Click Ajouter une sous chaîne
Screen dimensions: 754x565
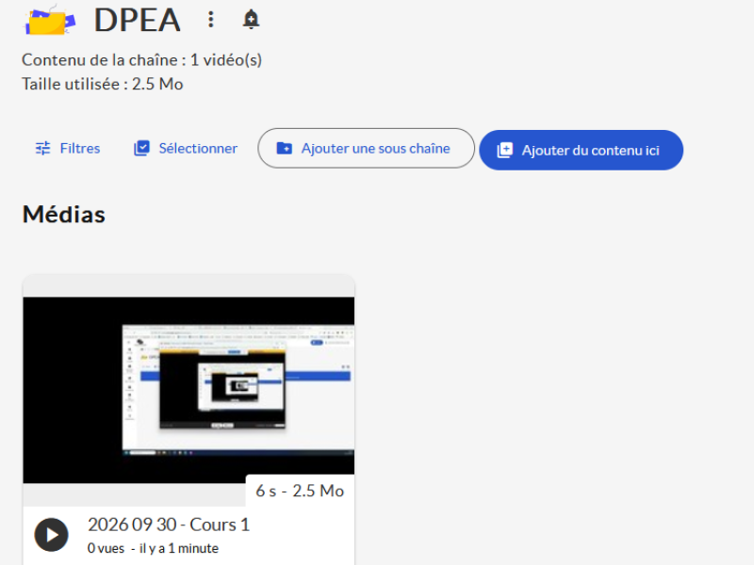point(366,149)
